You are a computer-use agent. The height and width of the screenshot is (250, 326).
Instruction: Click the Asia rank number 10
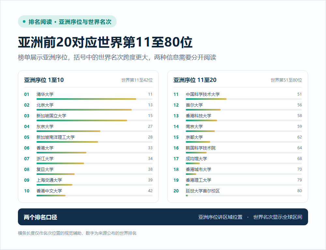click(27, 191)
